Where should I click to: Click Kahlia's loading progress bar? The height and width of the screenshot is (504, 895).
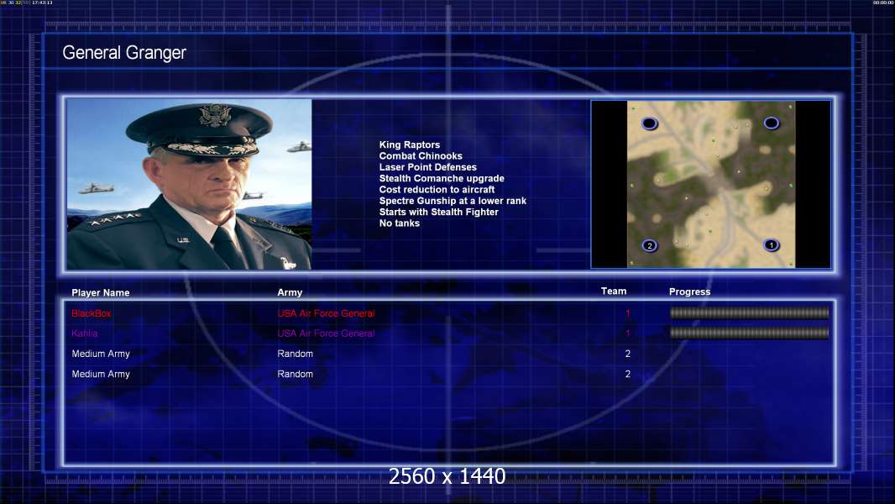coord(749,333)
